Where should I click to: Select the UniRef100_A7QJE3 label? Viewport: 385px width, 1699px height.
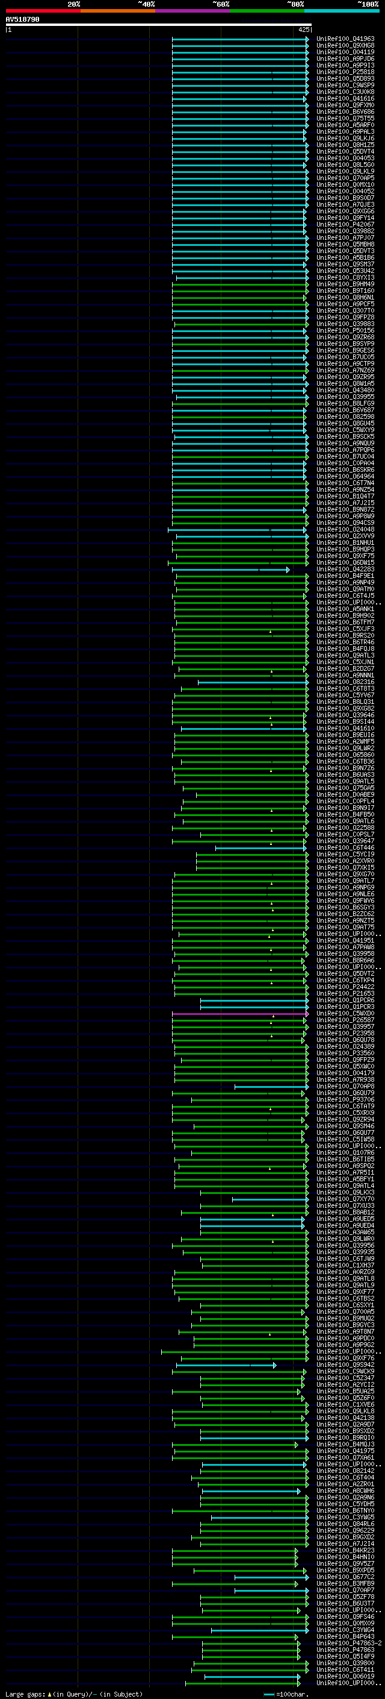(345, 204)
